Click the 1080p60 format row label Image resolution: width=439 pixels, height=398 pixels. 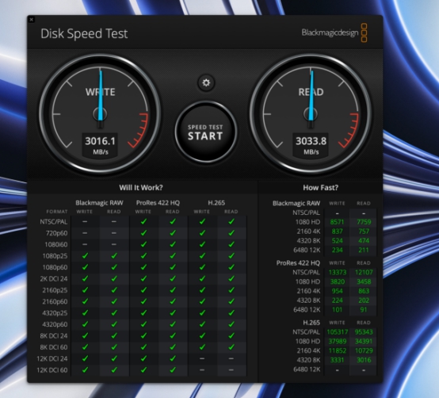pyautogui.click(x=55, y=267)
